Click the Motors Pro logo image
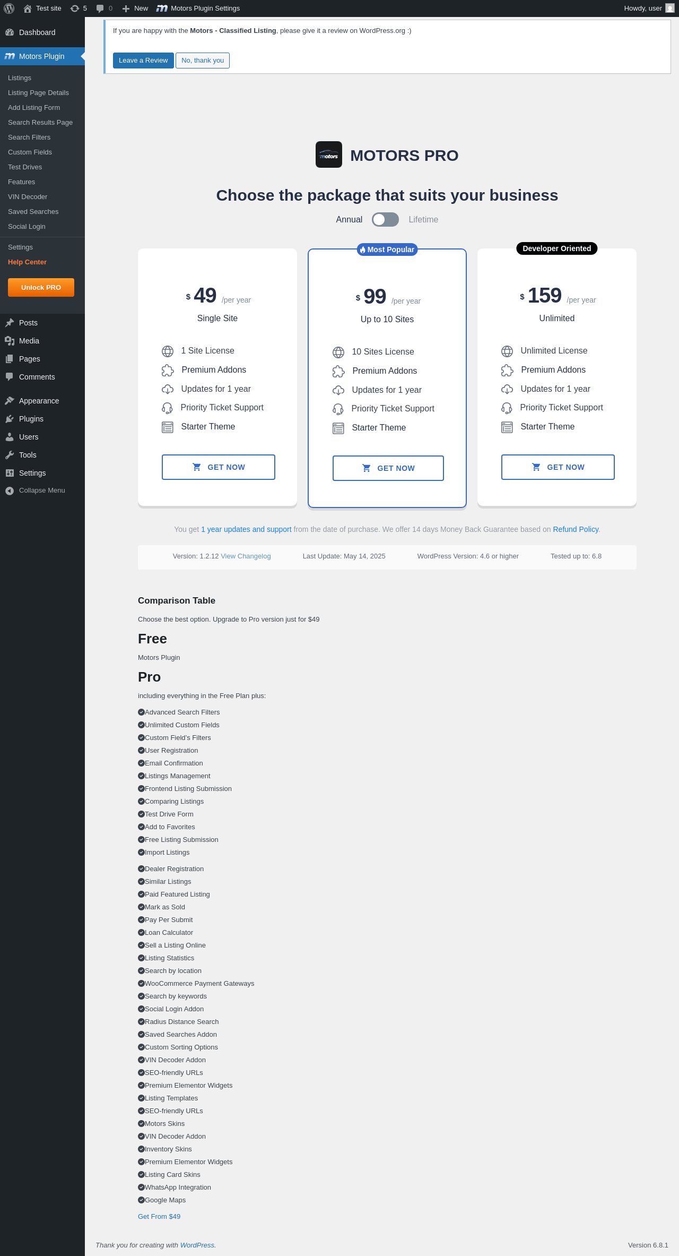Image resolution: width=679 pixels, height=1256 pixels. (329, 154)
